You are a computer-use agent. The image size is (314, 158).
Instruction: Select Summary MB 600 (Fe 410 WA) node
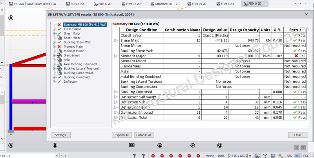click(x=85, y=25)
